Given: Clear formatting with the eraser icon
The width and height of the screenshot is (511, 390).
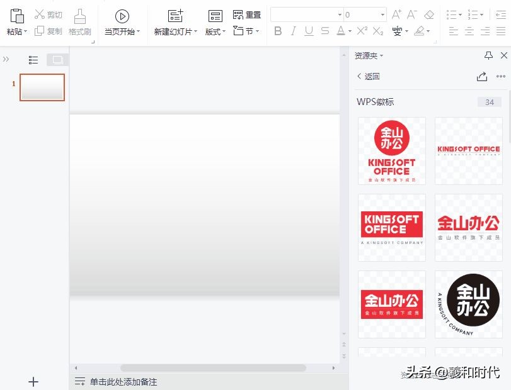Looking at the screenshot, I should (429, 14).
